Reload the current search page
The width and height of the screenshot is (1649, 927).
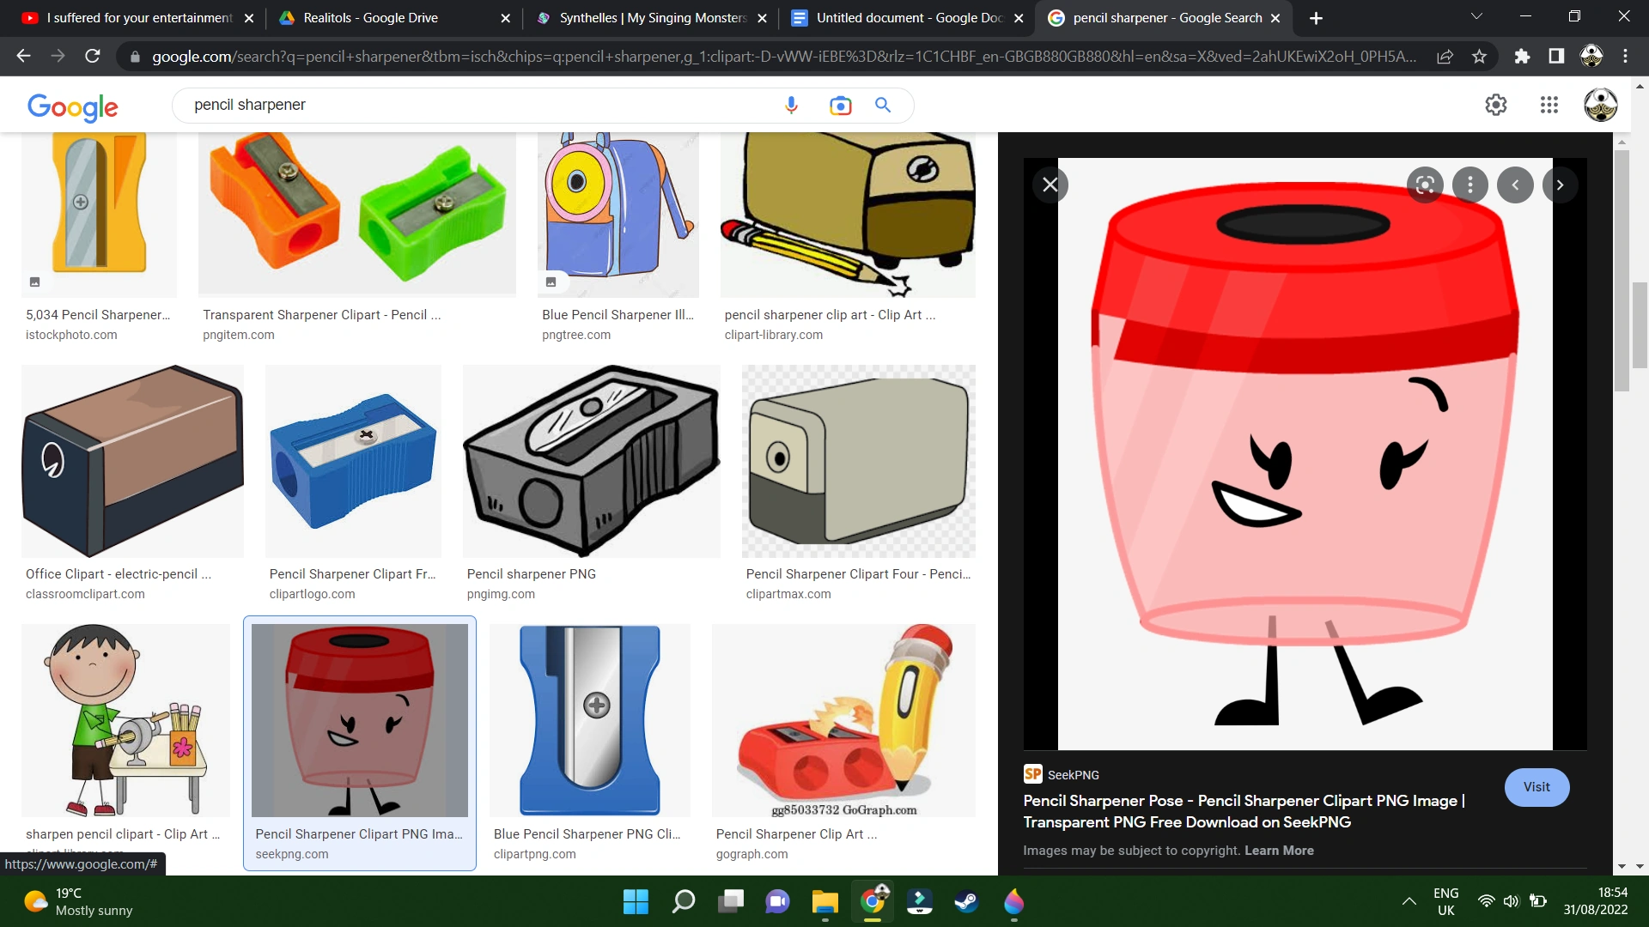tap(92, 56)
